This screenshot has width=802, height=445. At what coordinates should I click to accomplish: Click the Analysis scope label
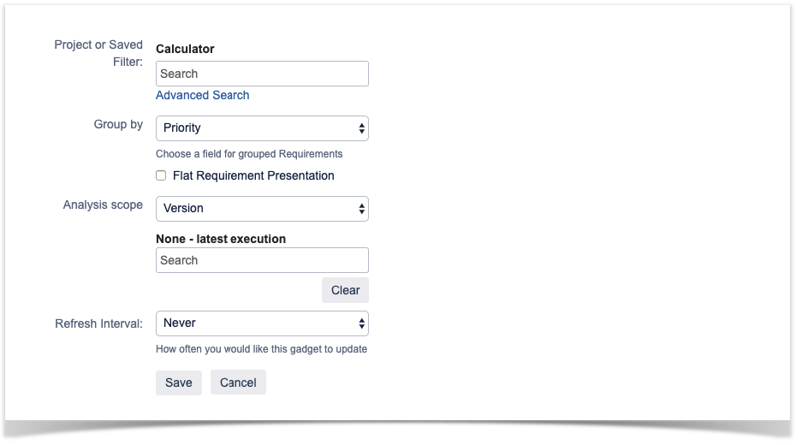(103, 205)
